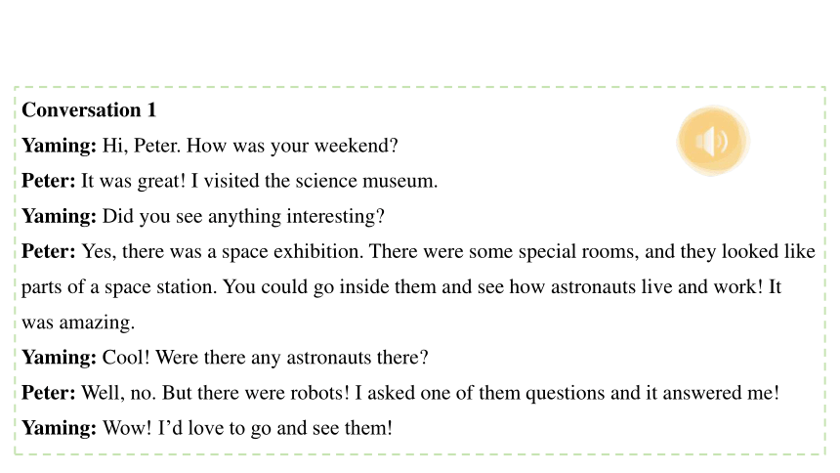Viewport: 840px width, 473px height.
Task: Click the sentence 'But there were robots!'
Action: 256,393
